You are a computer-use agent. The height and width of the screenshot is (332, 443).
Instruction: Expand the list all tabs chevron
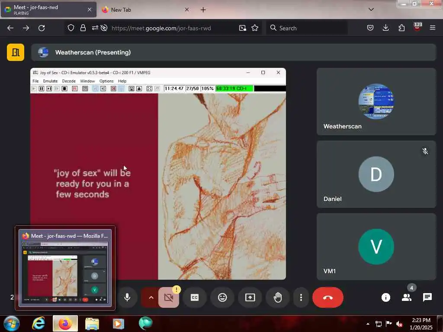click(371, 10)
